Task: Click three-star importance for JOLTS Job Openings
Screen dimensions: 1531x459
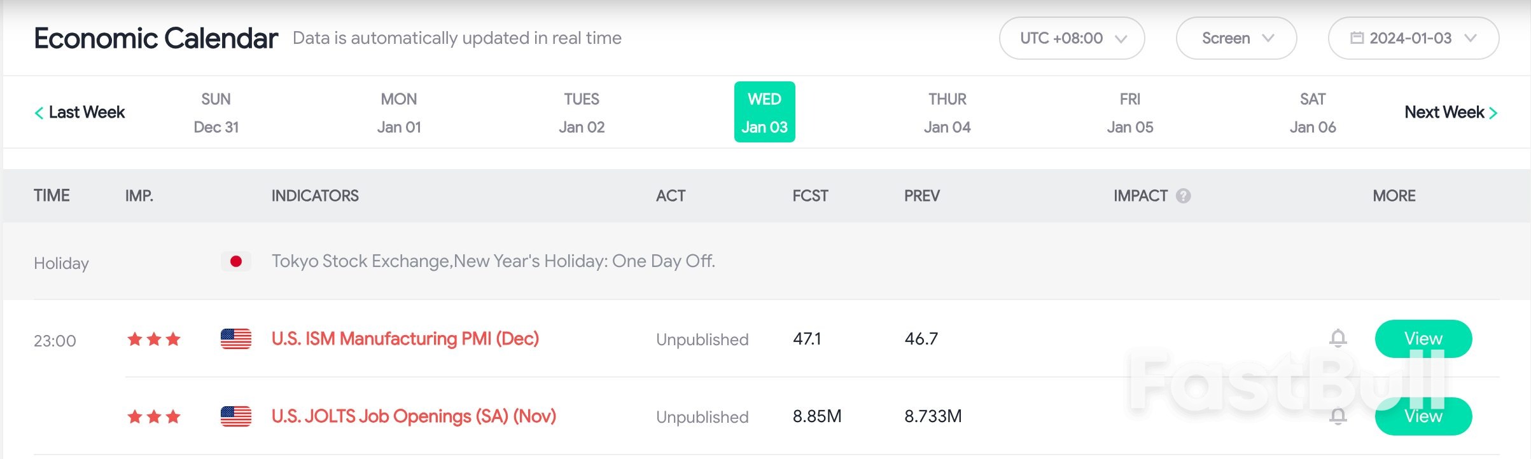Action: 154,416
